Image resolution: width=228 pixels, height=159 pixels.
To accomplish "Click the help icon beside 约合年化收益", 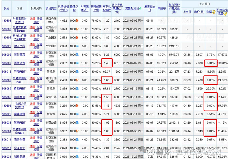I will (x=225, y=13).
